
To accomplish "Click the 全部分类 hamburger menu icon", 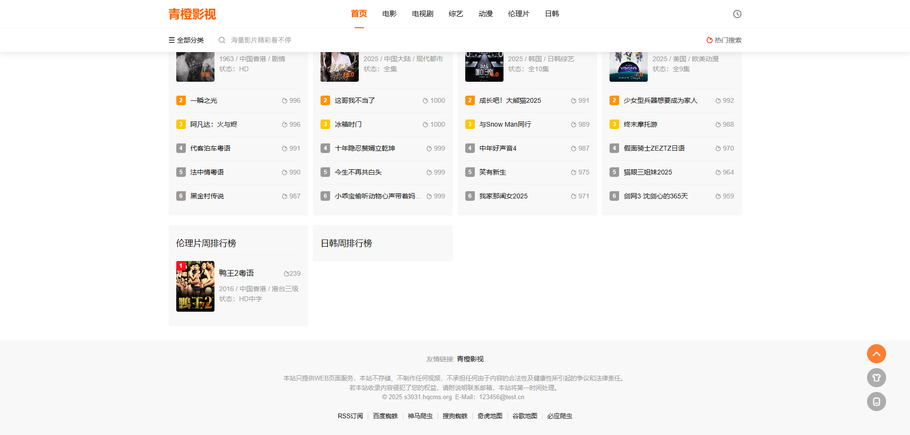I will 171,40.
